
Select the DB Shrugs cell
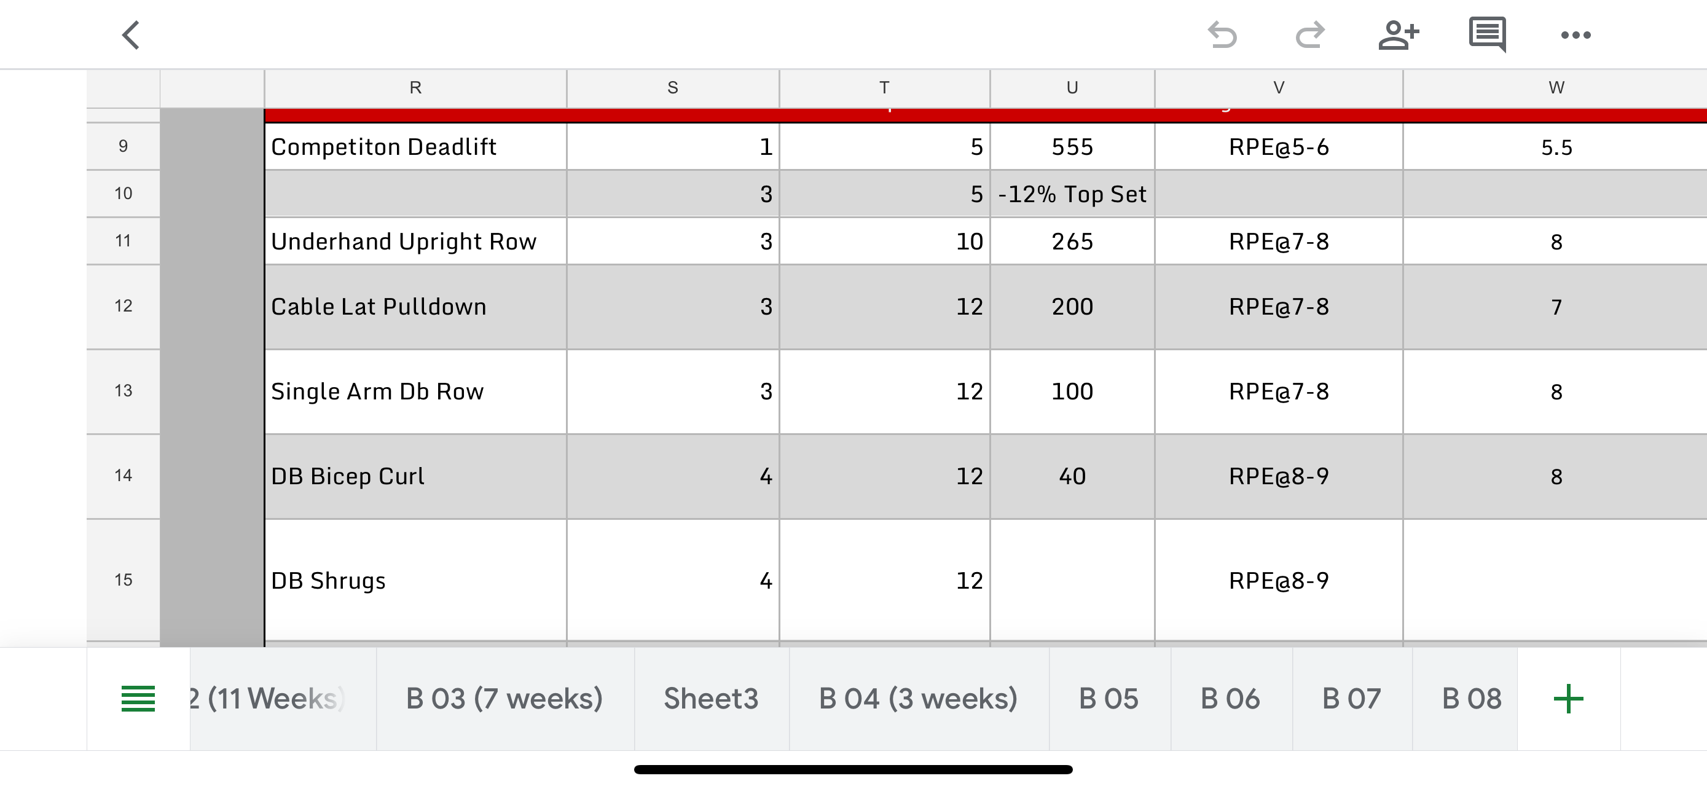pyautogui.click(x=415, y=581)
